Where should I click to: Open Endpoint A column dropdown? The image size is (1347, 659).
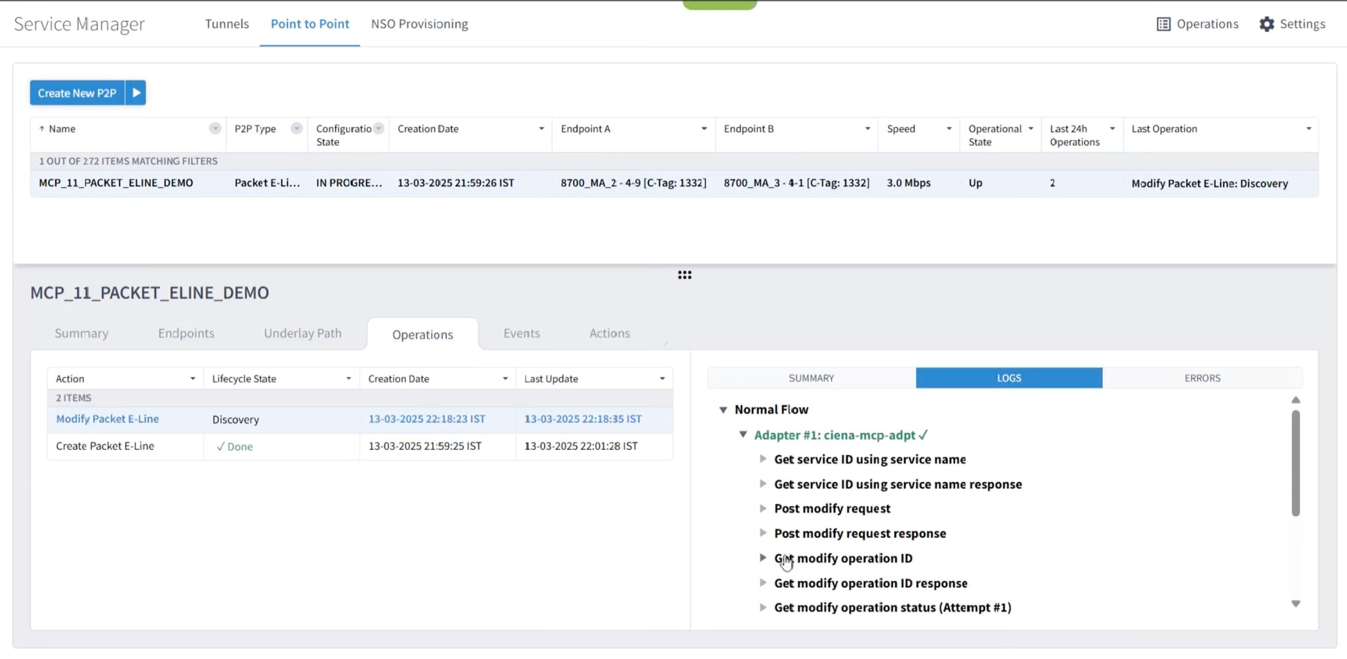point(704,129)
